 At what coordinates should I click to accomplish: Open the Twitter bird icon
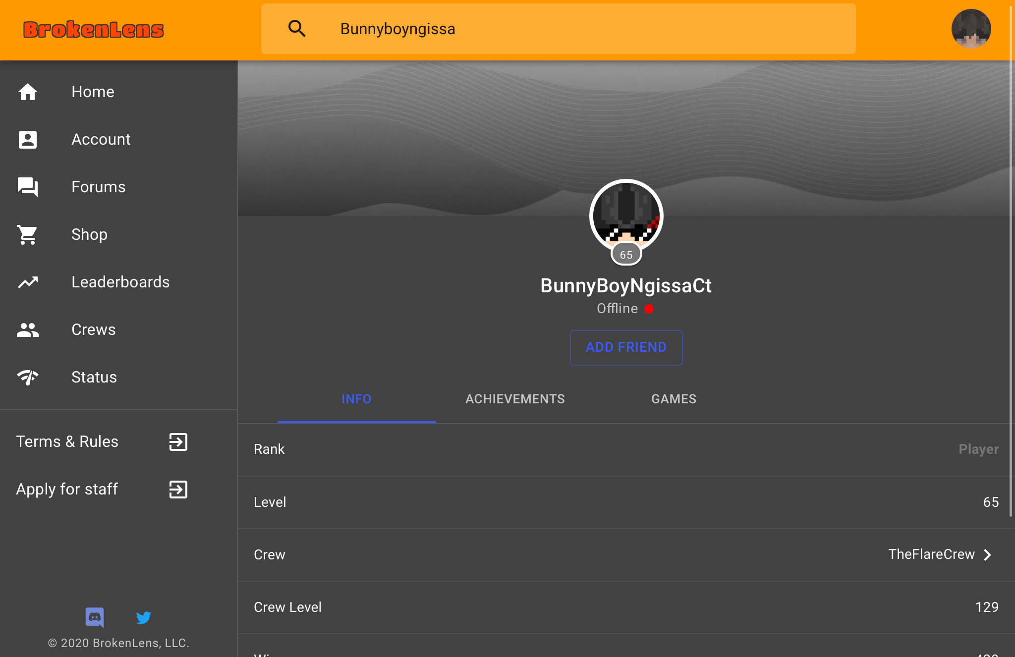coord(143,617)
